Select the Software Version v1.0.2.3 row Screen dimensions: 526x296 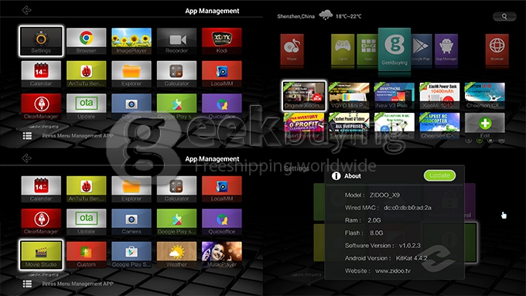(x=383, y=246)
